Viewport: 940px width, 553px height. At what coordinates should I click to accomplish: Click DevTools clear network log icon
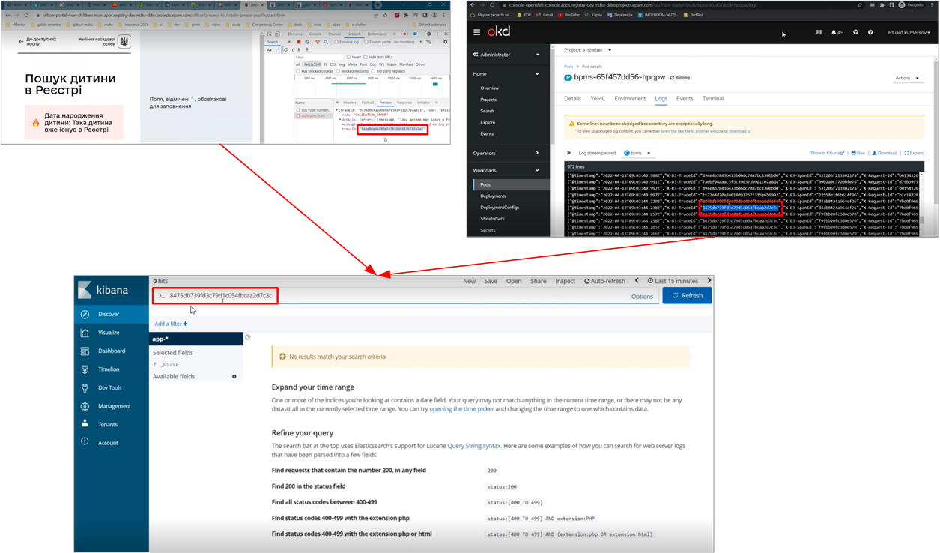click(x=307, y=42)
